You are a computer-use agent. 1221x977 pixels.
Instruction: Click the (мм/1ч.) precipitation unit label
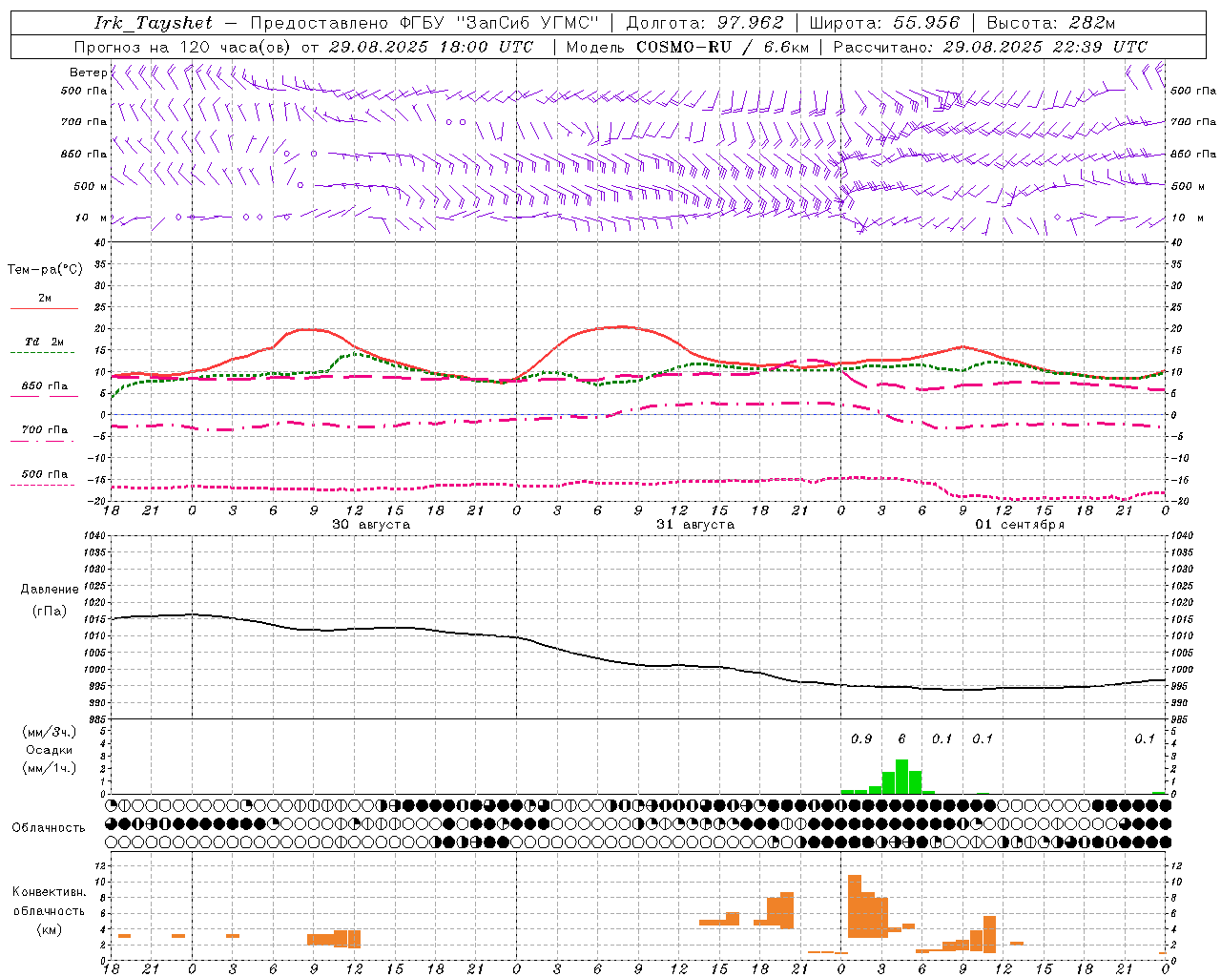[x=50, y=768]
